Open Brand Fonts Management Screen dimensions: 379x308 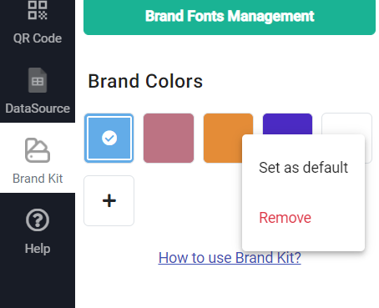click(x=230, y=16)
